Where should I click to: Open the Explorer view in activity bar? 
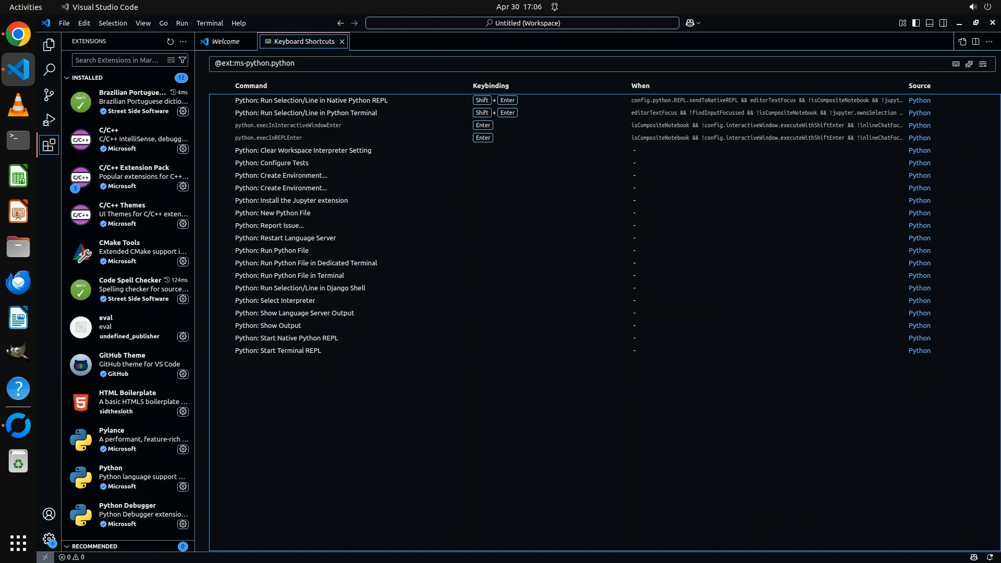[48, 45]
